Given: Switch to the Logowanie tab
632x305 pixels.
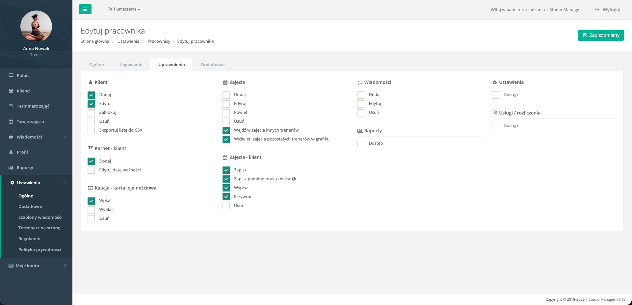Looking at the screenshot, I should pos(131,65).
